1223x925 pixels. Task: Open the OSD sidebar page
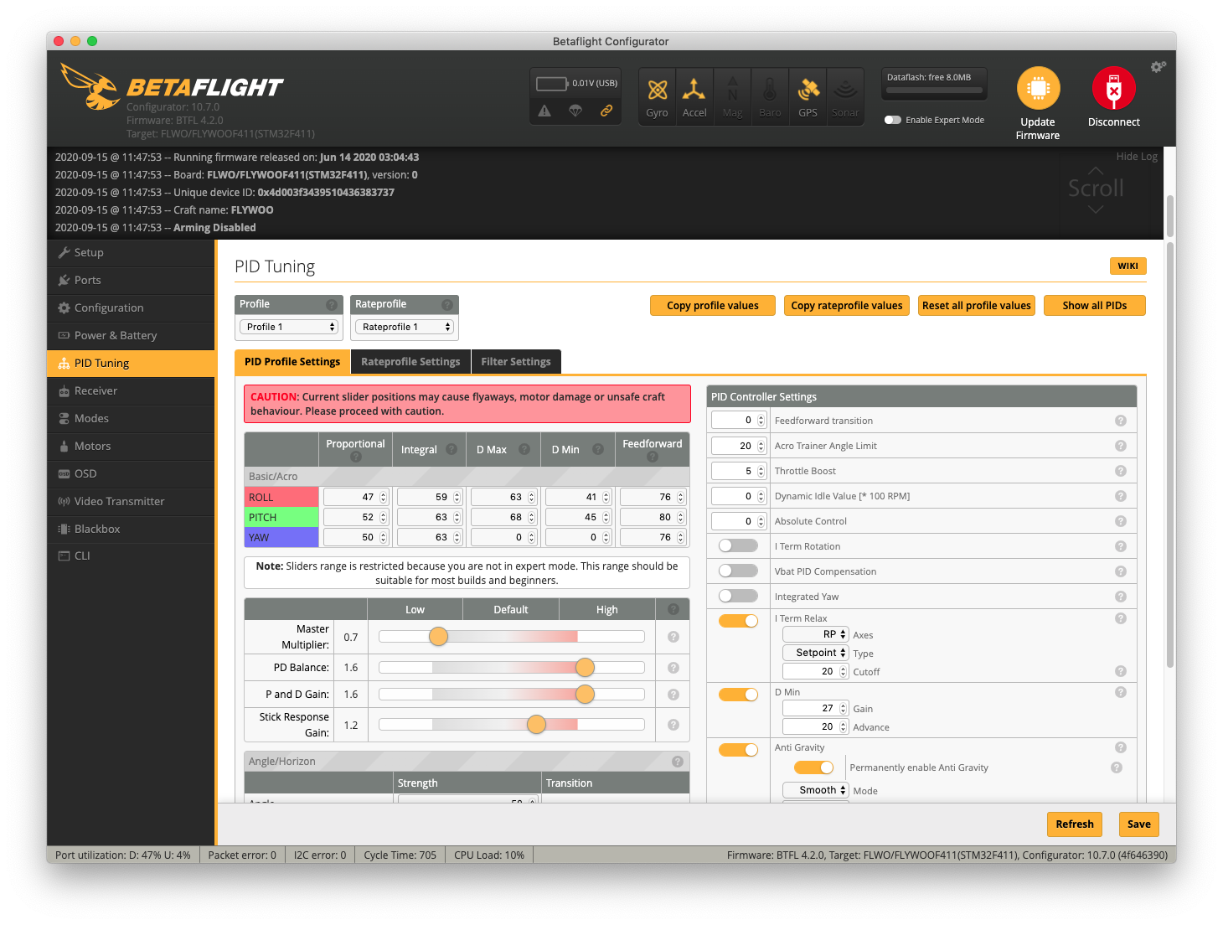click(x=131, y=473)
